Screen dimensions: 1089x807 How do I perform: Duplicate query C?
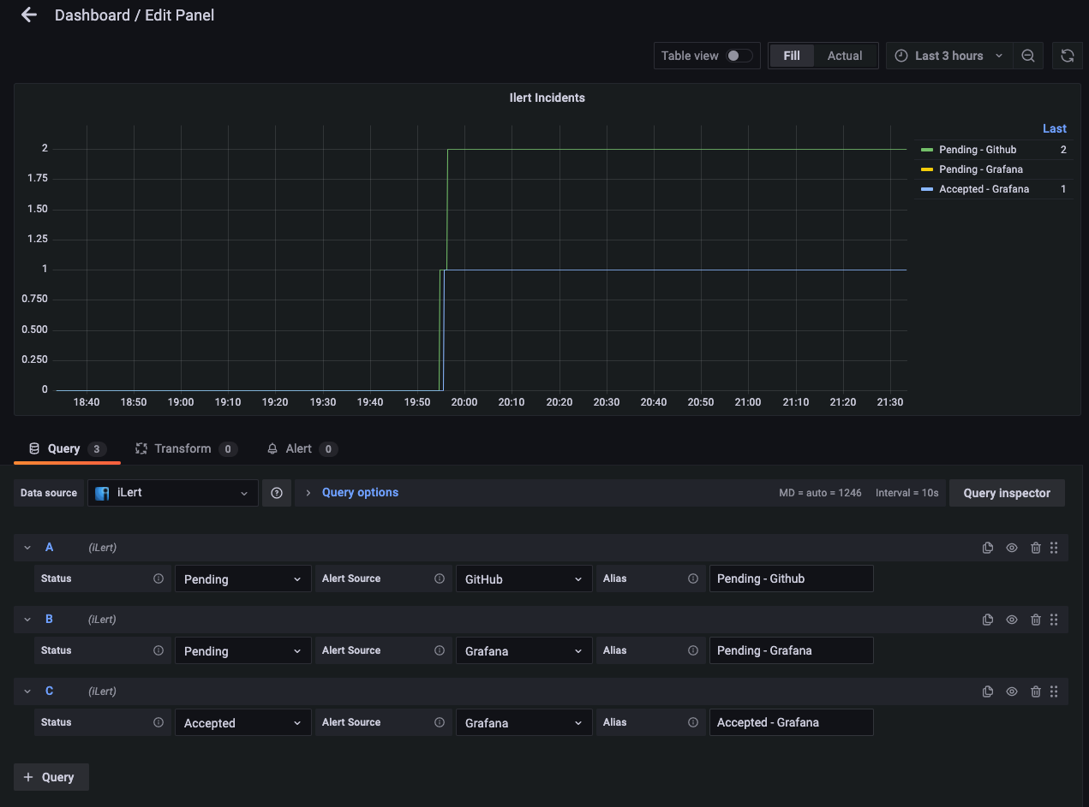point(988,691)
